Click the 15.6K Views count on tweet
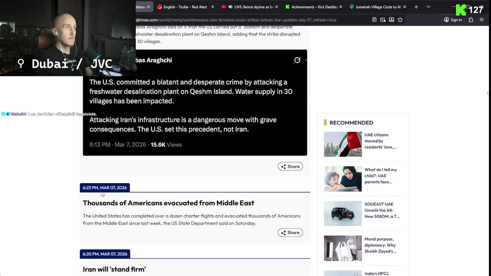Image resolution: width=491 pixels, height=276 pixels. pos(166,145)
